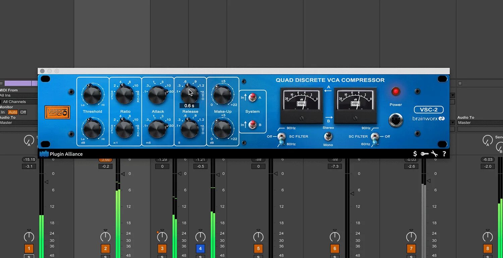
Task: Open the Plugin Alliance dollar-sign store icon
Action: pos(415,154)
